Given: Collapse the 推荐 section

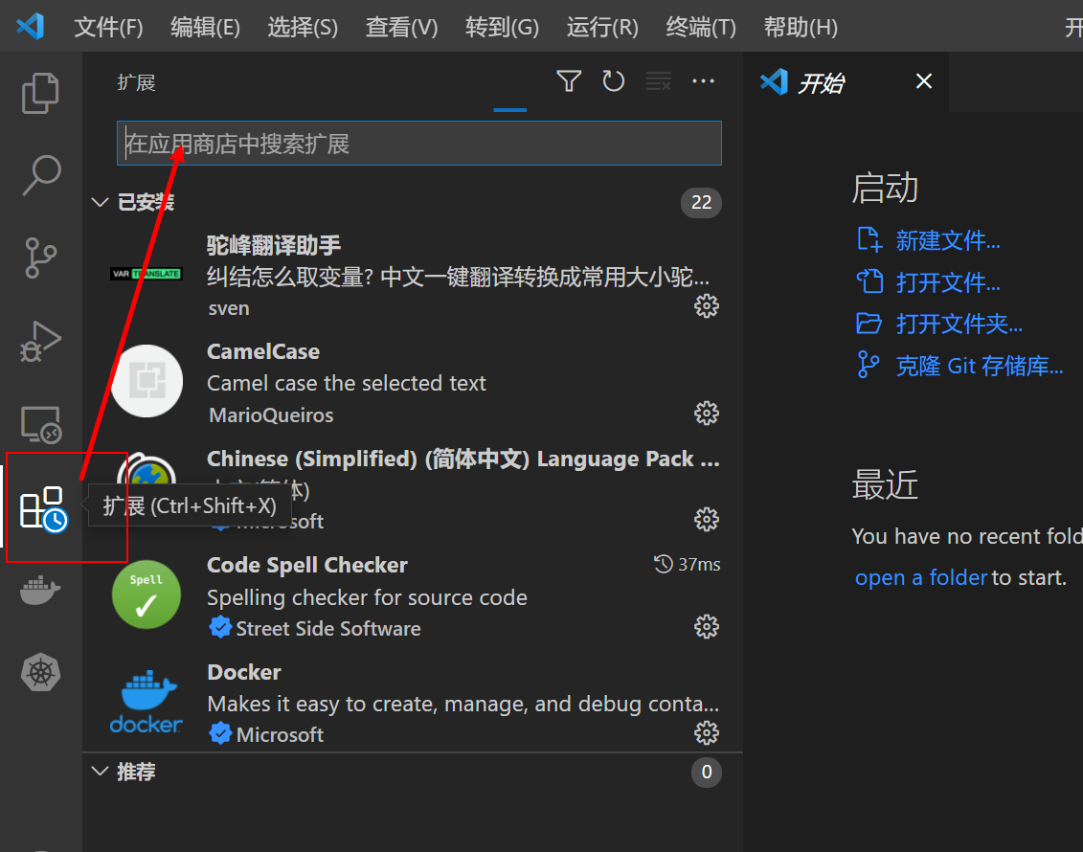Looking at the screenshot, I should pos(101,772).
